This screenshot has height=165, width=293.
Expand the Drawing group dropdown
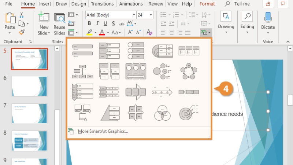[x=226, y=32]
